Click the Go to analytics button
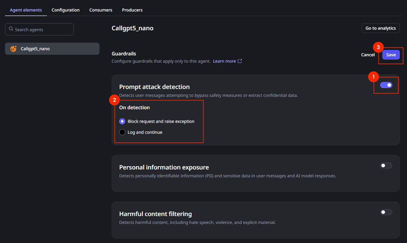The width and height of the screenshot is (407, 243). [381, 28]
